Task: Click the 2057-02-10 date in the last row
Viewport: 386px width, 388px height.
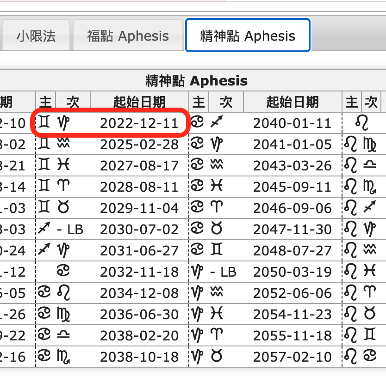Action: pos(292,357)
